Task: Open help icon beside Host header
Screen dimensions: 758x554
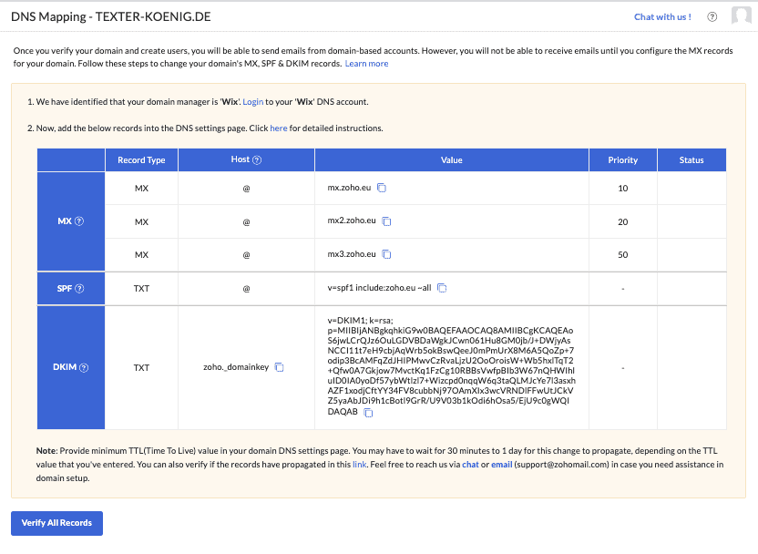Action: coord(257,160)
